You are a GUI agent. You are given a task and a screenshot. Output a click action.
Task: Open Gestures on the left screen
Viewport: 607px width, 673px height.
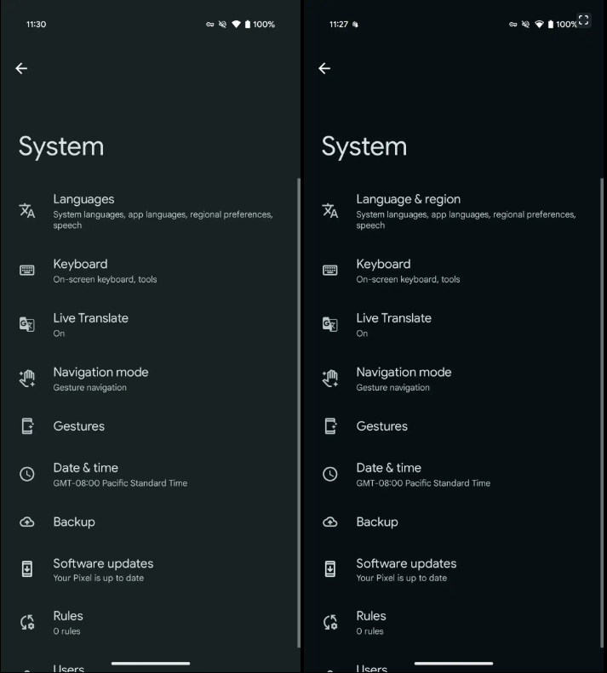(149, 426)
